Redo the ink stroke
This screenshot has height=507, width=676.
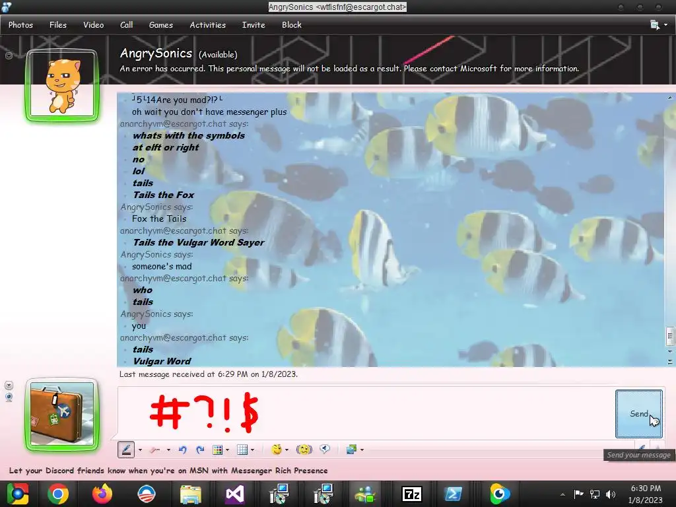point(199,450)
